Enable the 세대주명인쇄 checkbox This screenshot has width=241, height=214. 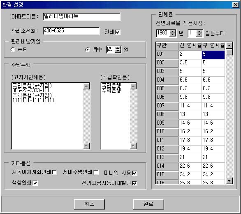point(96,172)
